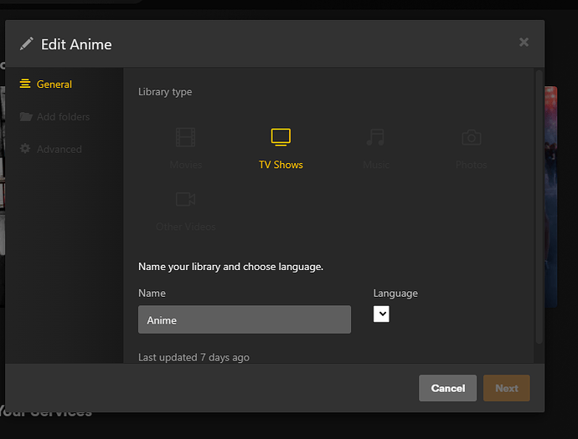Click the Photos label text
The width and height of the screenshot is (578, 439).
tap(471, 165)
